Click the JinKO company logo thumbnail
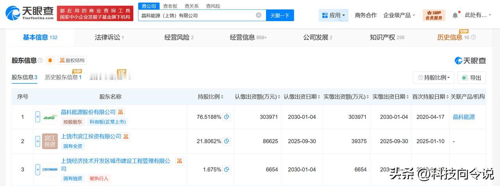 (x=50, y=117)
